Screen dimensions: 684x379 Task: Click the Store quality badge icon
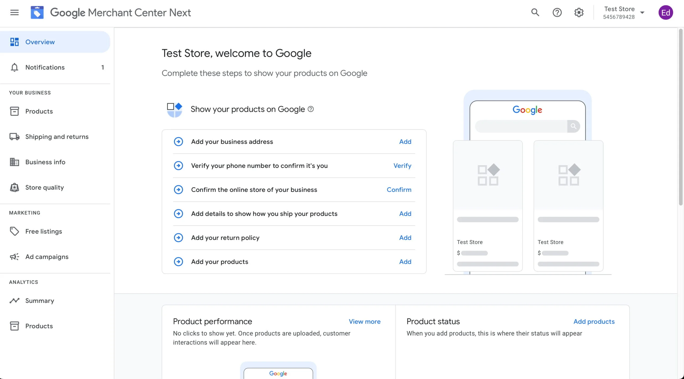14,187
